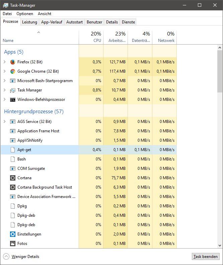Open the Optionen menu
The width and height of the screenshot is (223, 265).
(25, 14)
